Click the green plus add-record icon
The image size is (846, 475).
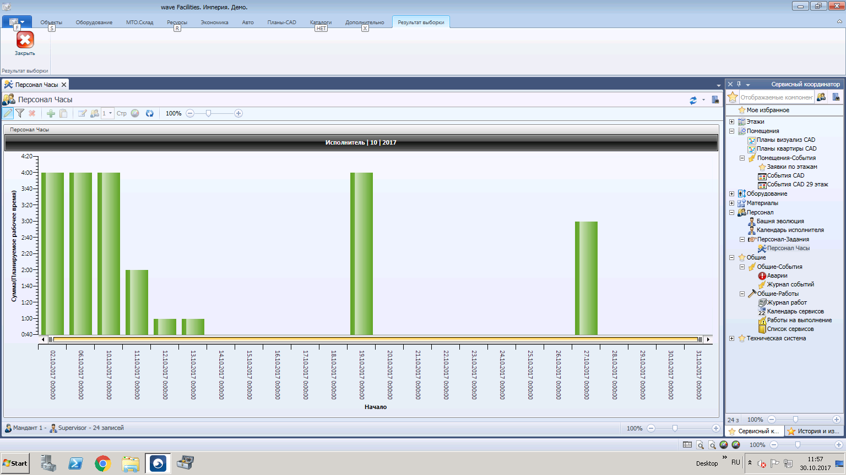tap(51, 113)
